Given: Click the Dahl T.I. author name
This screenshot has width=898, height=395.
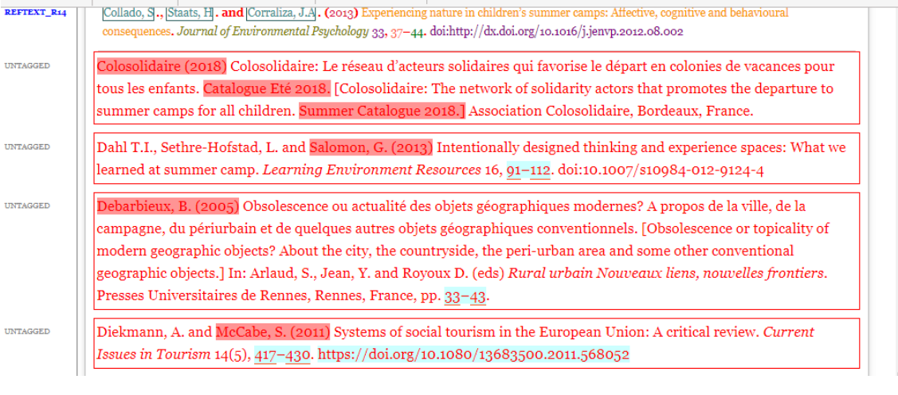Looking at the screenshot, I should [x=126, y=148].
